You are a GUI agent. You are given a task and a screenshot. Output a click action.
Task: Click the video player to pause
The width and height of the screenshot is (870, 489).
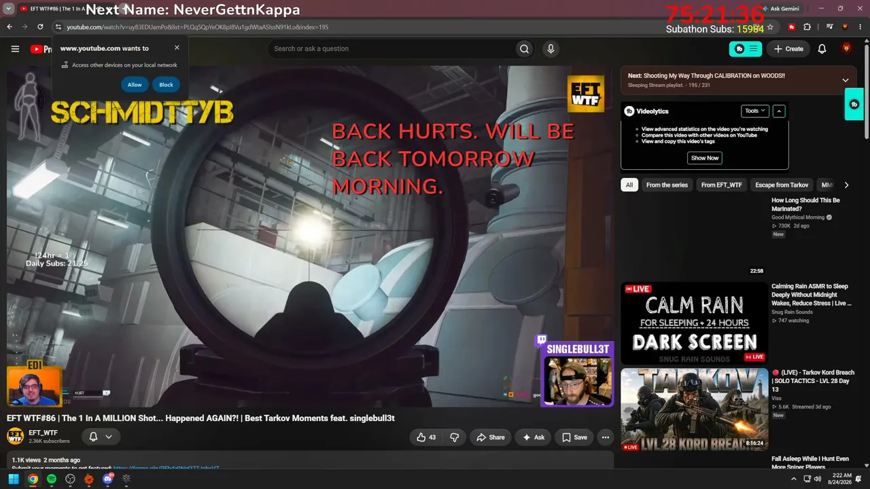click(310, 236)
